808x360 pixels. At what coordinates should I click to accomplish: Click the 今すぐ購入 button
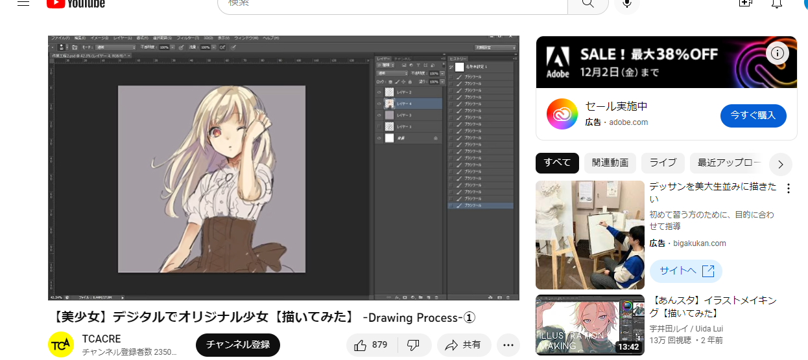pyautogui.click(x=754, y=115)
